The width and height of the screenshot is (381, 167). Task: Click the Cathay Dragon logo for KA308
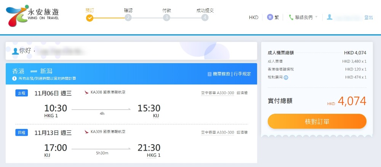pyautogui.click(x=86, y=92)
